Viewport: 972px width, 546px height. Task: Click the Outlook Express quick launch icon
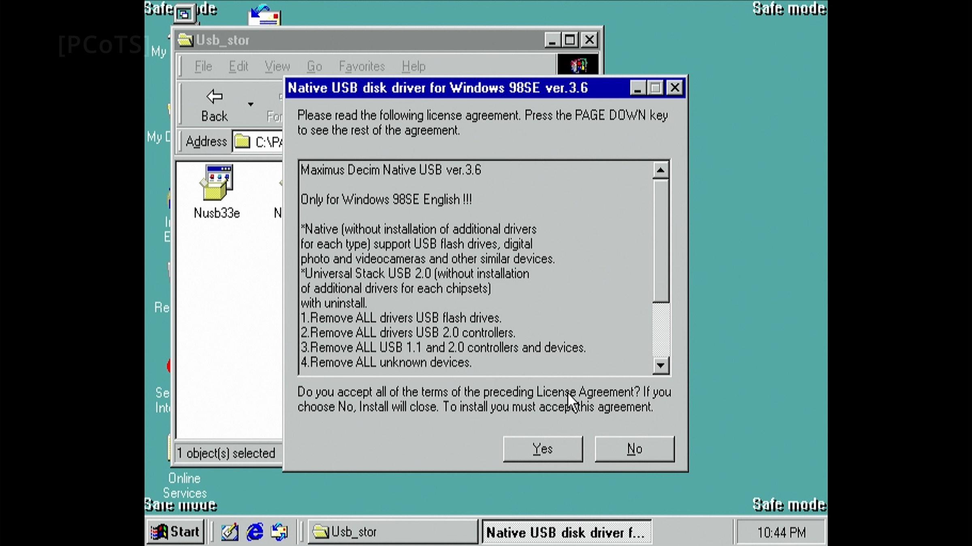point(279,532)
